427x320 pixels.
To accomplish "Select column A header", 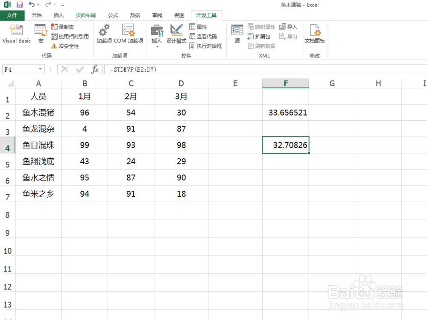I will tap(38, 83).
